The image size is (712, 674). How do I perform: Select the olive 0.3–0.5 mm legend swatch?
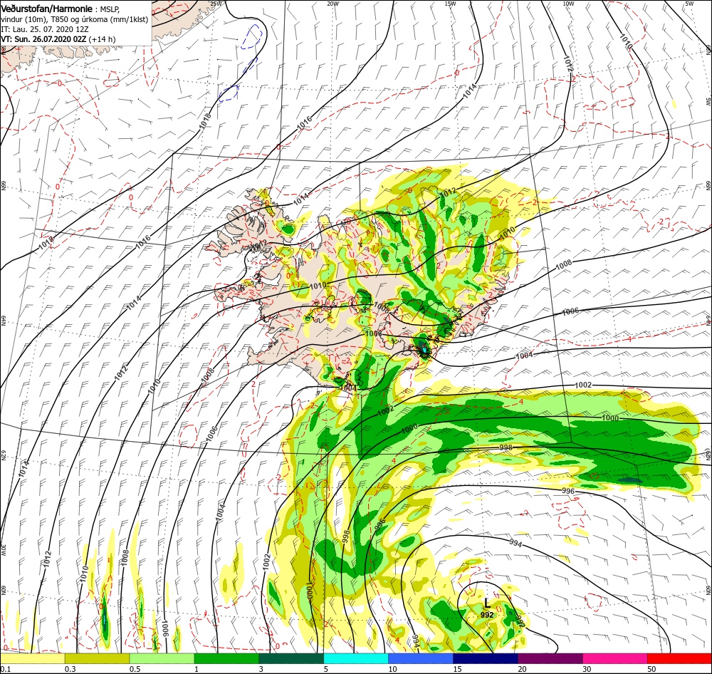click(x=97, y=658)
